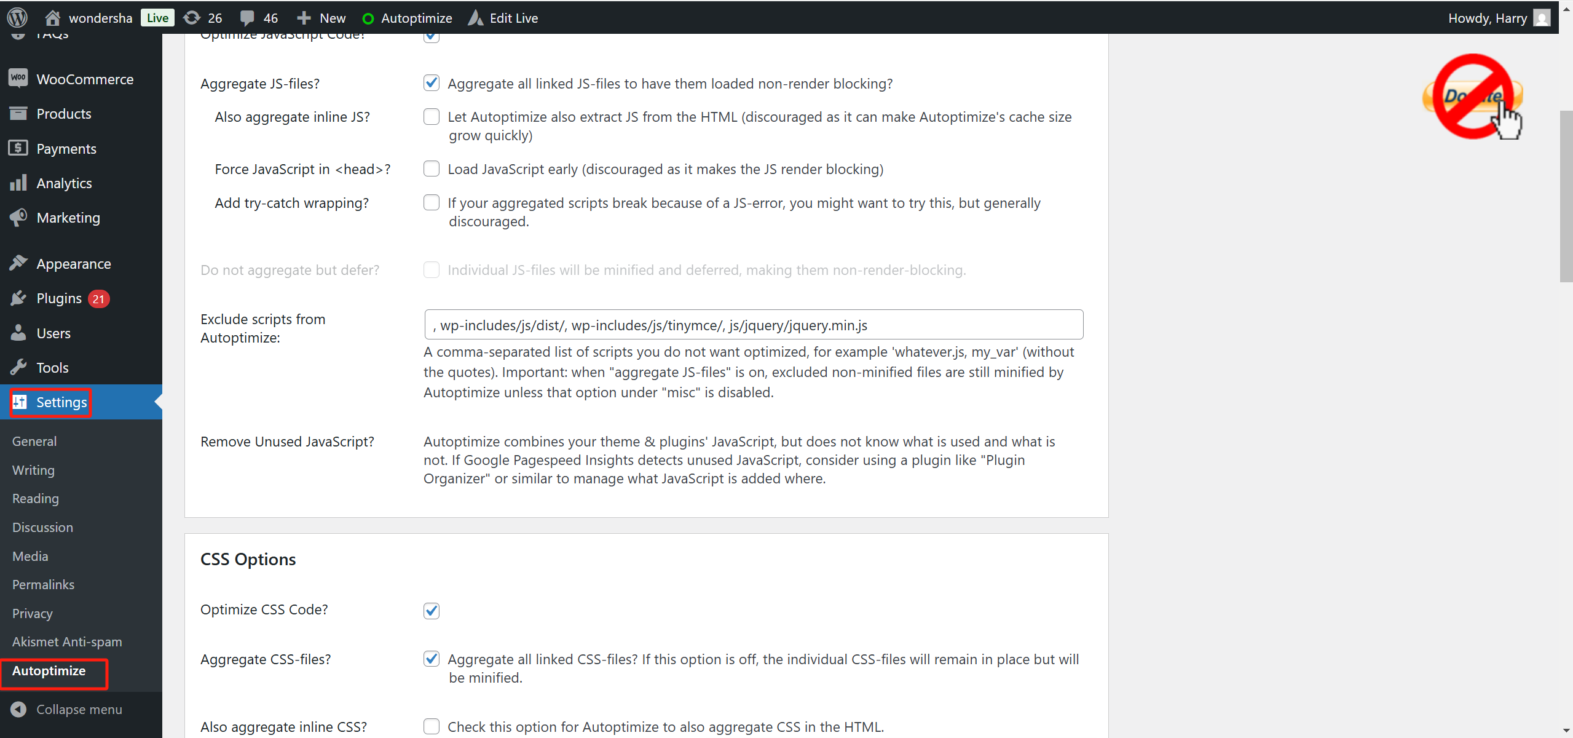The image size is (1573, 738).
Task: Open Tools via the wrench icon
Action: (x=18, y=367)
